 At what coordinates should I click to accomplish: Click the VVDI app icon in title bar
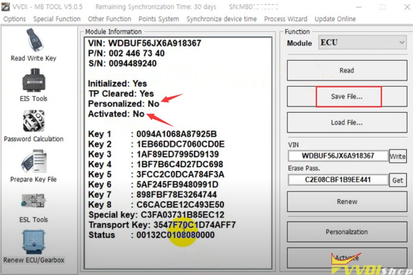(5, 7)
